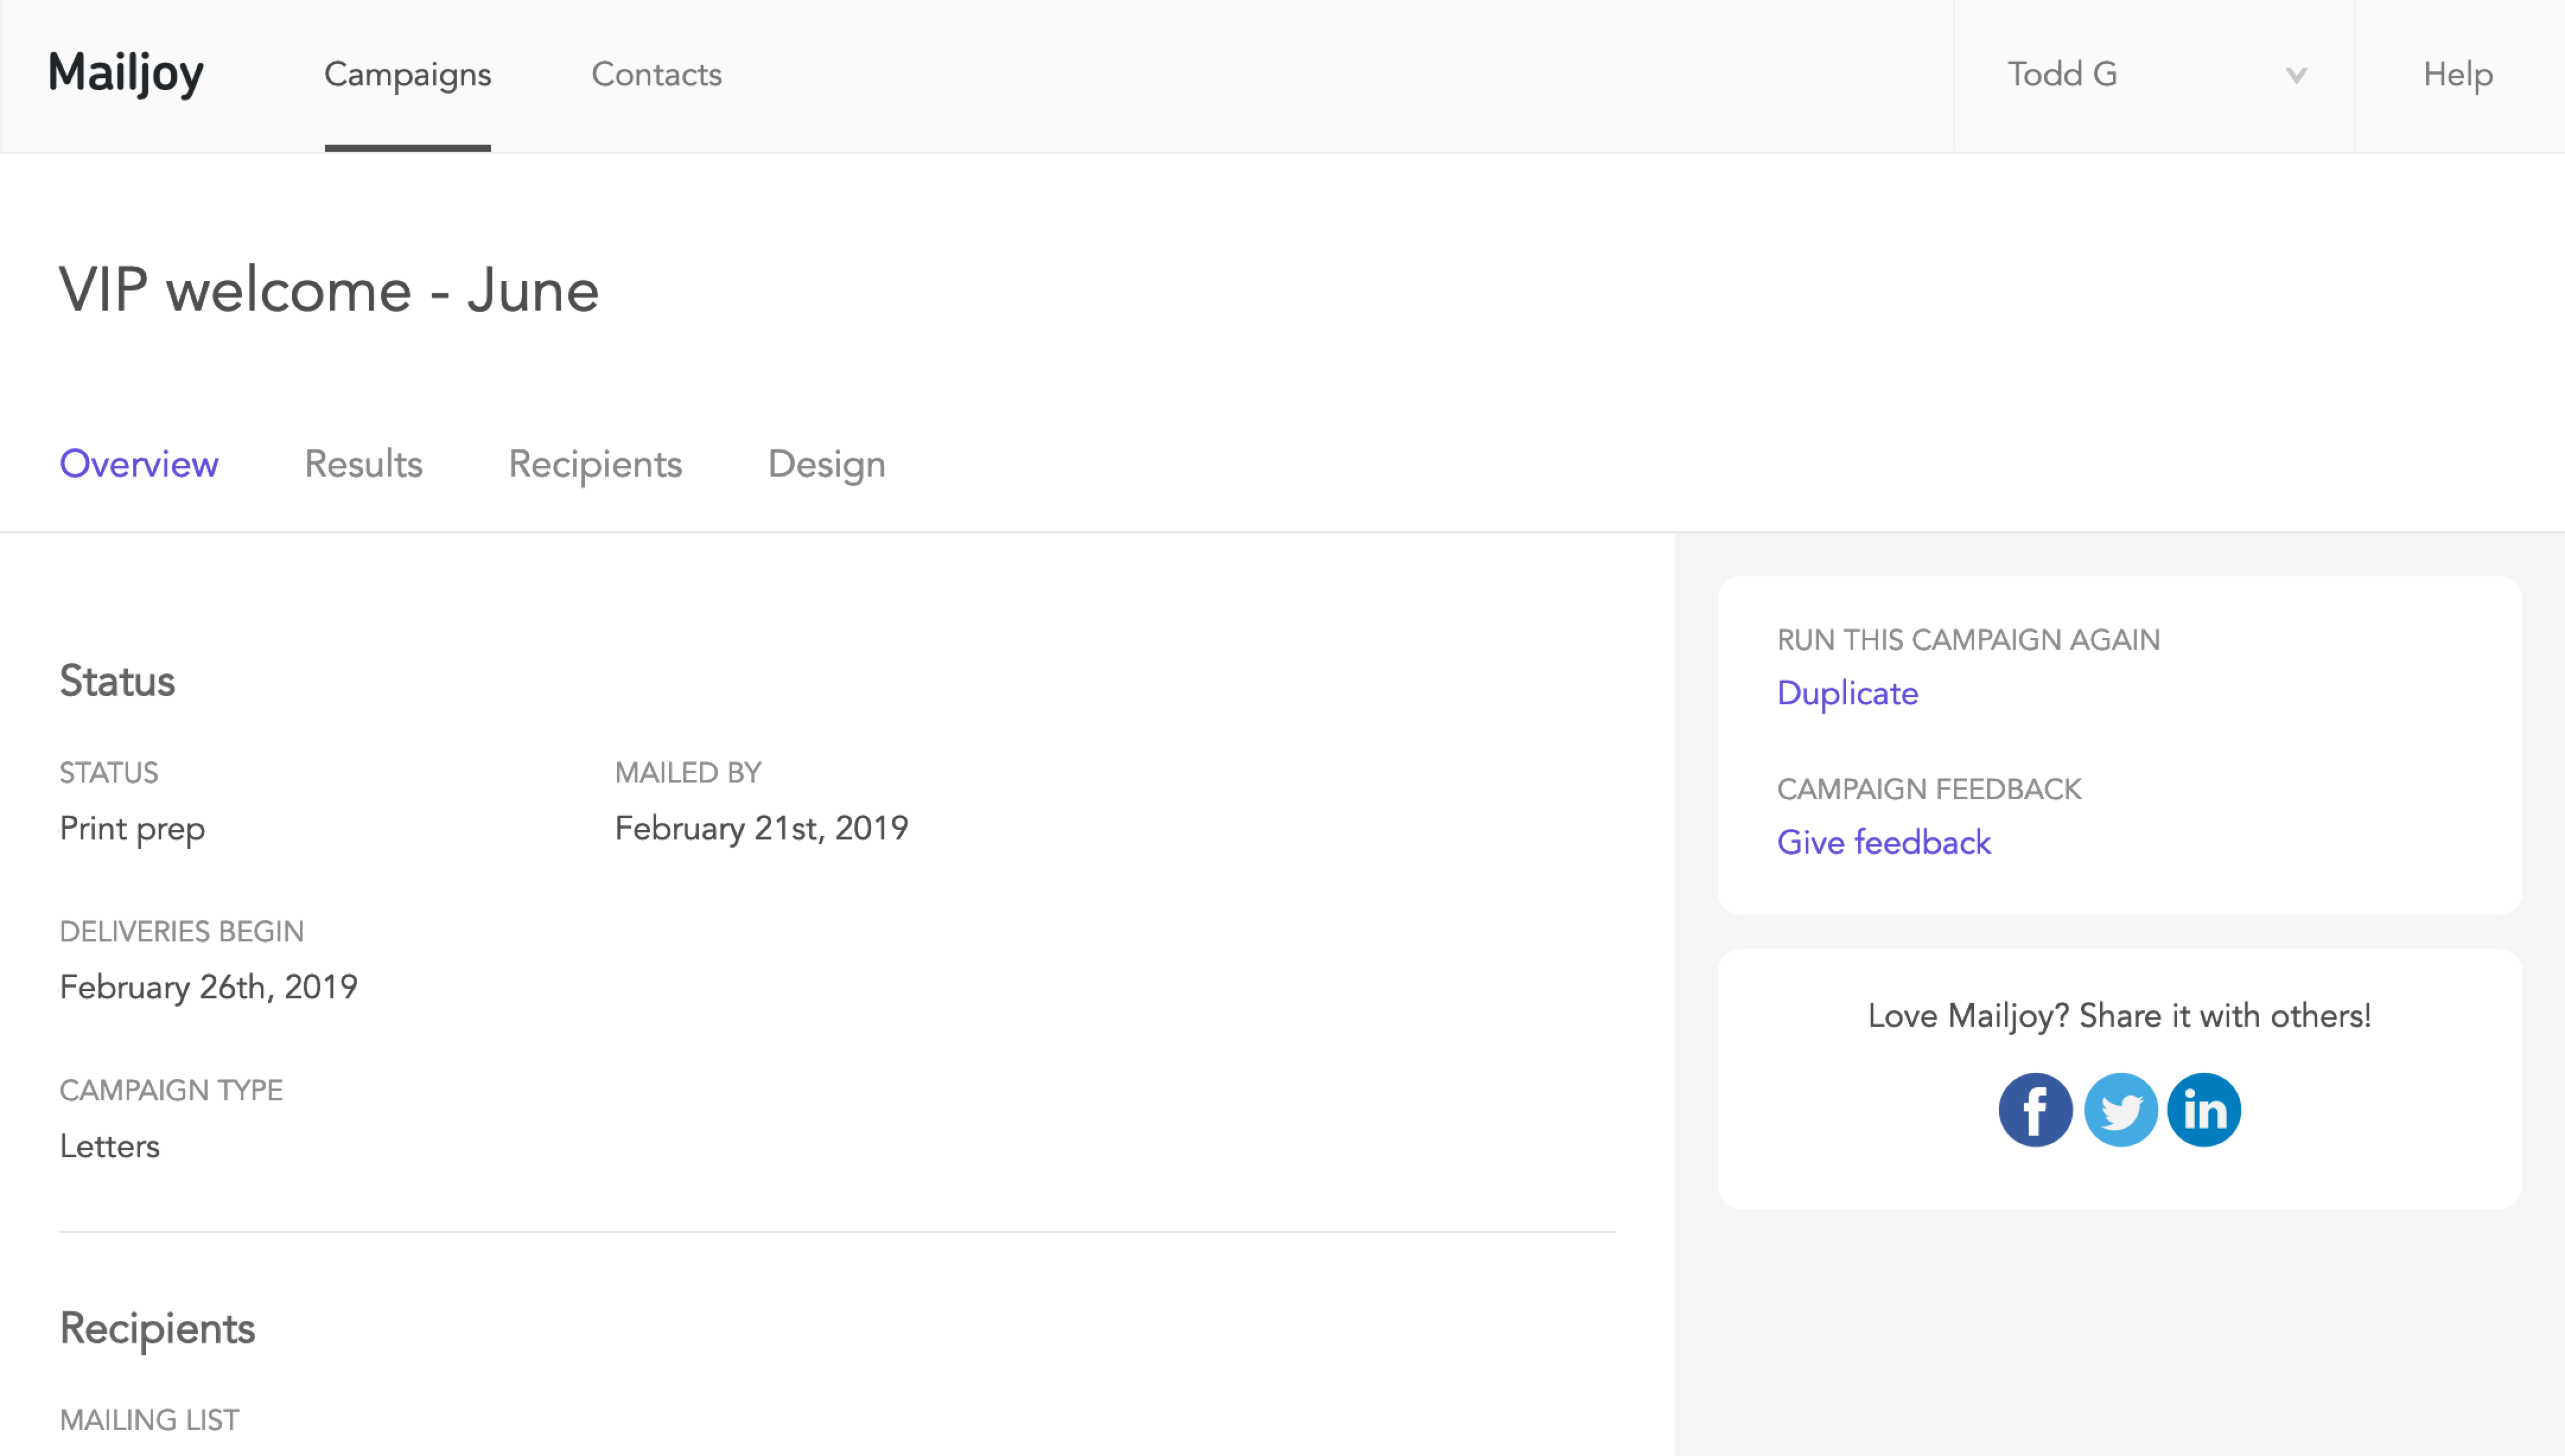Viewport: 2565px width, 1456px height.
Task: Click the Twitter share icon
Action: coord(2121,1109)
